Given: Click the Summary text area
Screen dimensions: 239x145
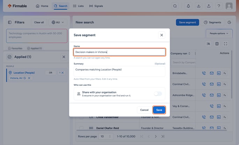Looking at the screenshot, I should click(x=119, y=71).
